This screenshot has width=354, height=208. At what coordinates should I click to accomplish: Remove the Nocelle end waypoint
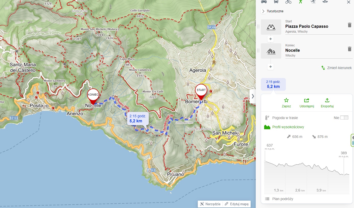pyautogui.click(x=349, y=49)
